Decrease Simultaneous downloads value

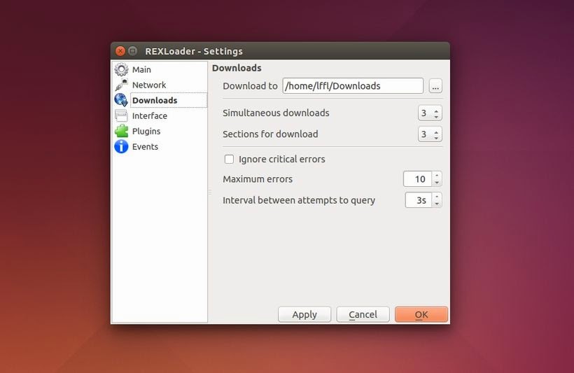coord(436,116)
